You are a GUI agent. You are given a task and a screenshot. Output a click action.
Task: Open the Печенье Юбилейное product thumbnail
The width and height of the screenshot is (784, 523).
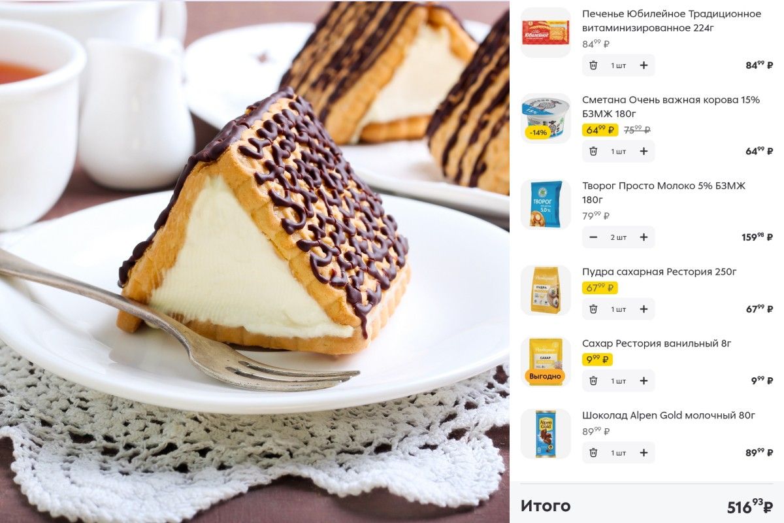click(546, 32)
